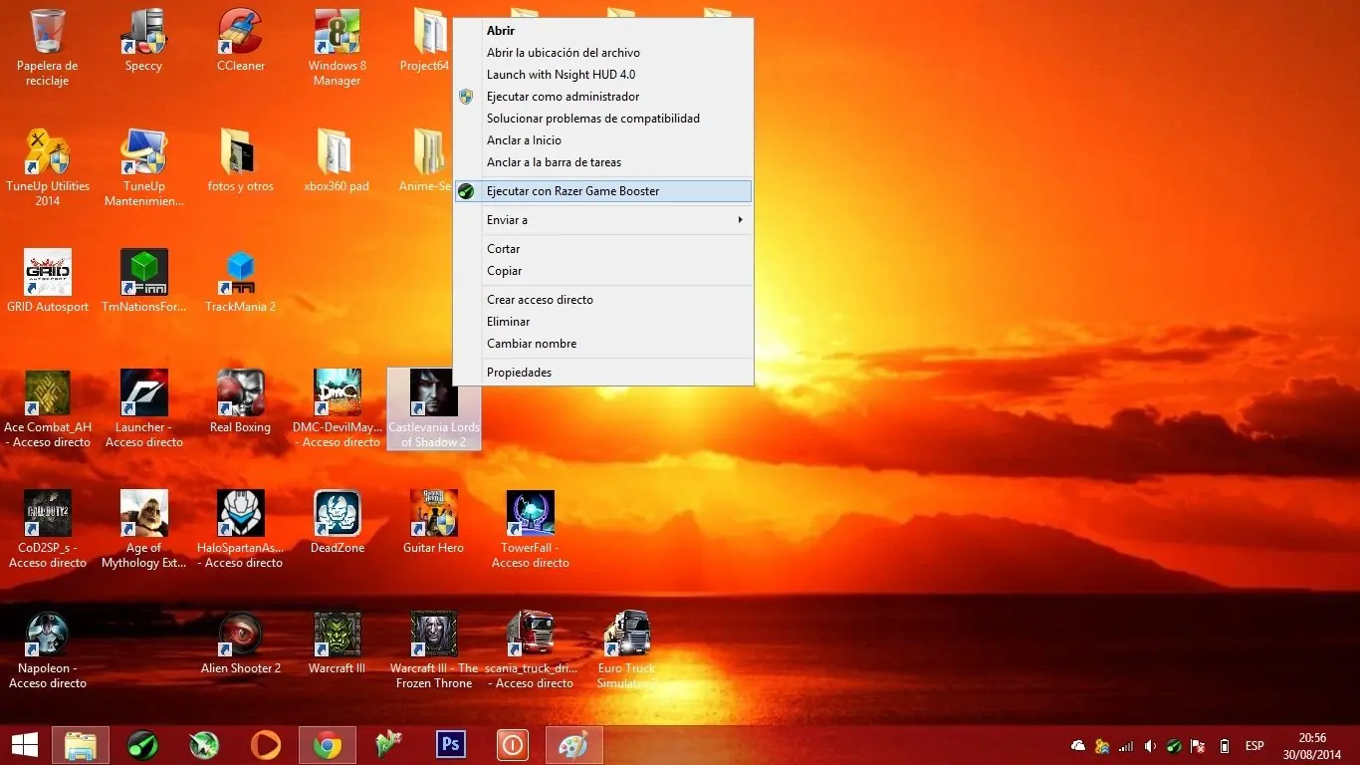Choose "Solucionar problemas de compatibilidad"
This screenshot has width=1360, height=765.
[603, 119]
